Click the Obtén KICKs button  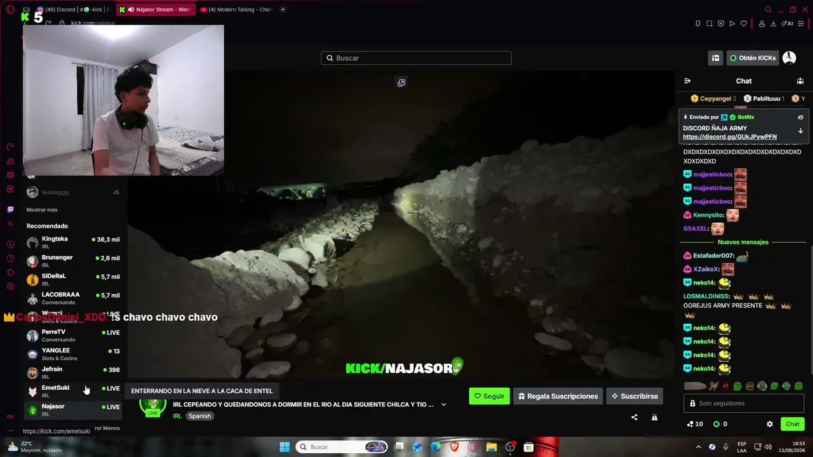pyautogui.click(x=753, y=58)
